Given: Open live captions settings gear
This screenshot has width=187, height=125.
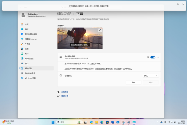Looking at the screenshot, I should pos(178,4).
